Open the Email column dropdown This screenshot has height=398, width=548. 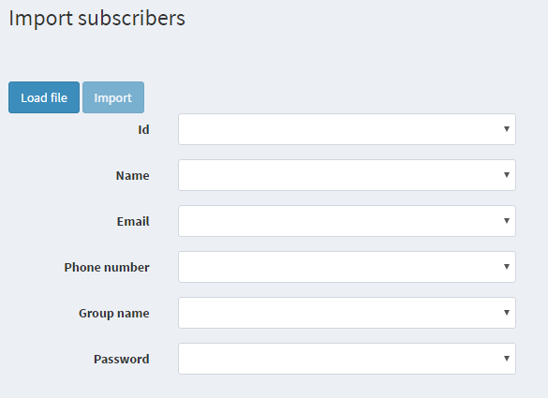click(x=347, y=221)
